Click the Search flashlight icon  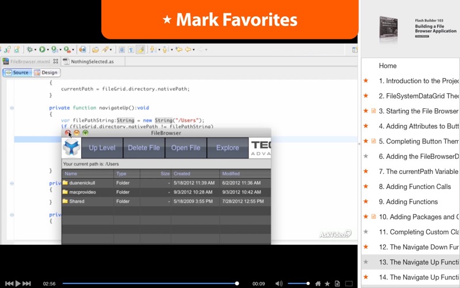105,50
